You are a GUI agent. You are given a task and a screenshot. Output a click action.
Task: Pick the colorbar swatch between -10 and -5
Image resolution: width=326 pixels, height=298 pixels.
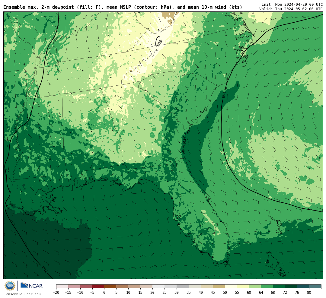click(86, 287)
